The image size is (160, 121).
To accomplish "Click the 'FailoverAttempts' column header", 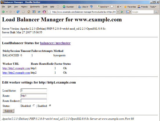I will tap(42, 51).
